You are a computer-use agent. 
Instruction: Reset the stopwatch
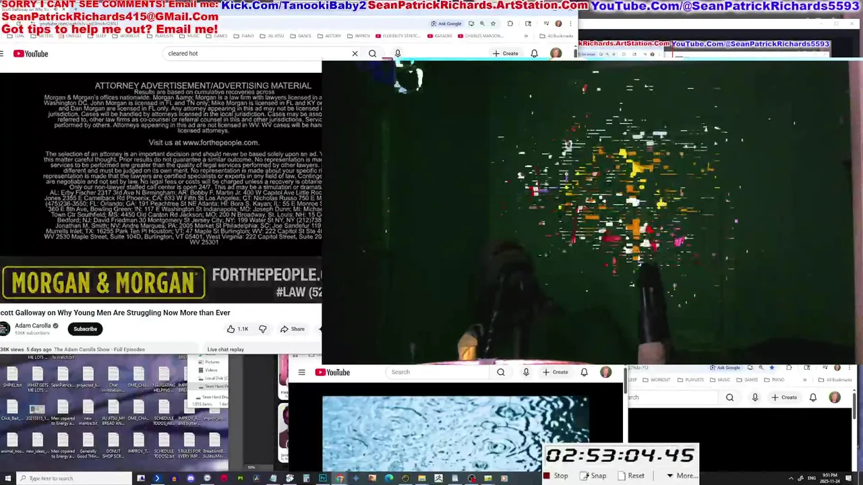631,476
